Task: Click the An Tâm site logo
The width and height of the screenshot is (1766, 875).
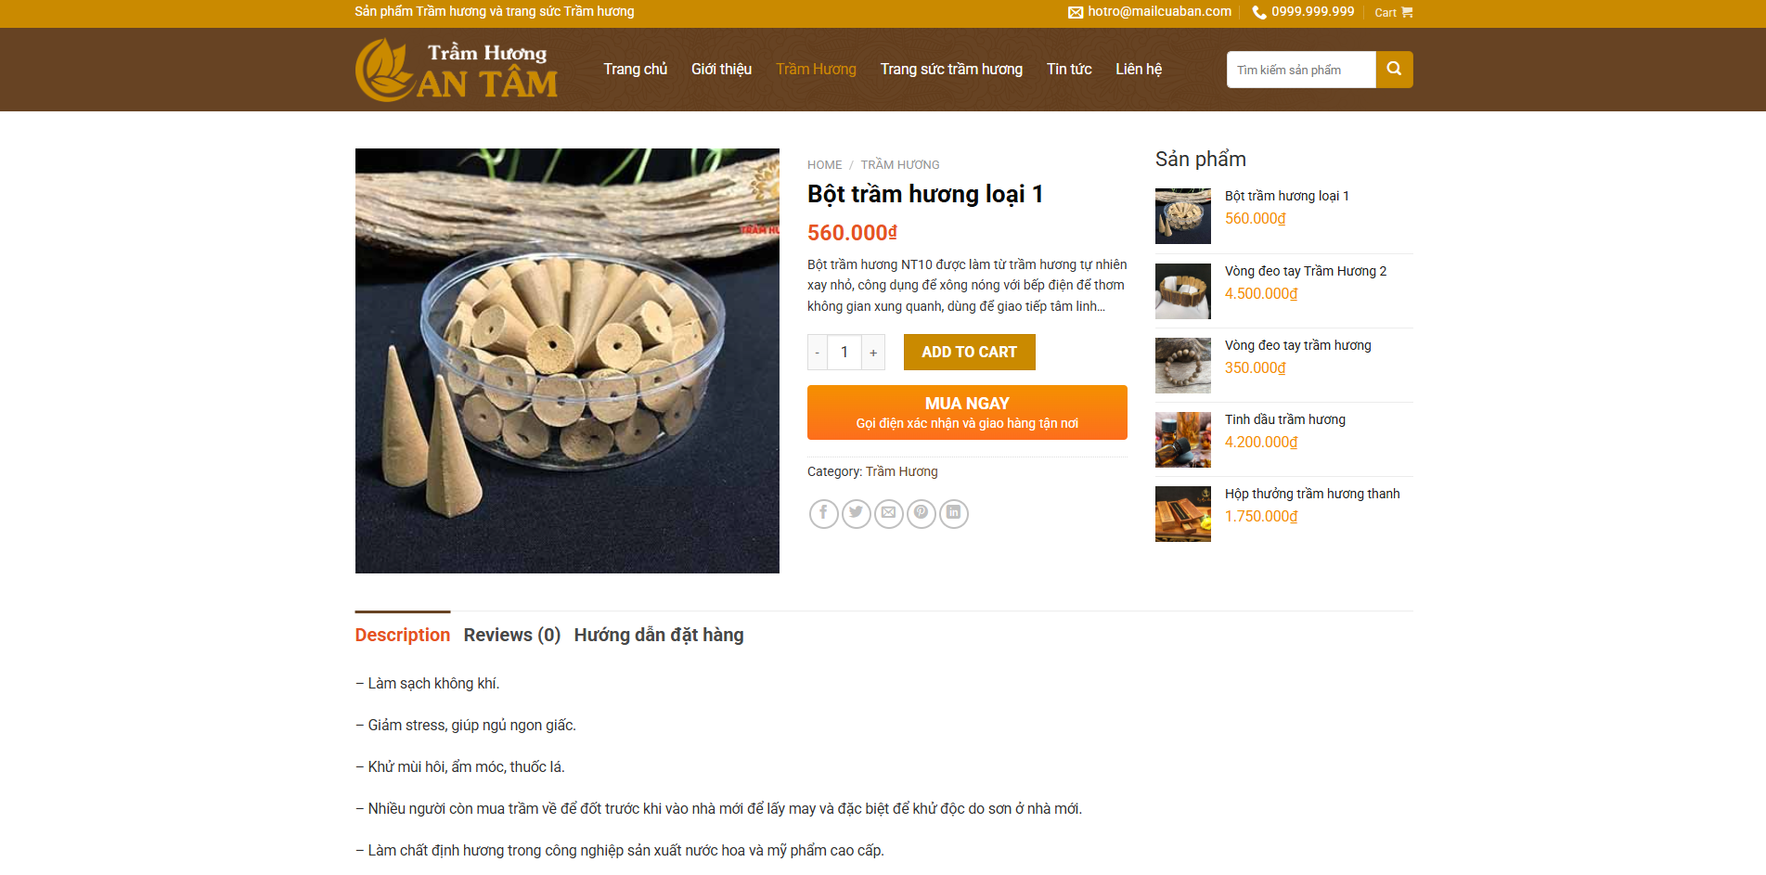Action: [x=457, y=70]
